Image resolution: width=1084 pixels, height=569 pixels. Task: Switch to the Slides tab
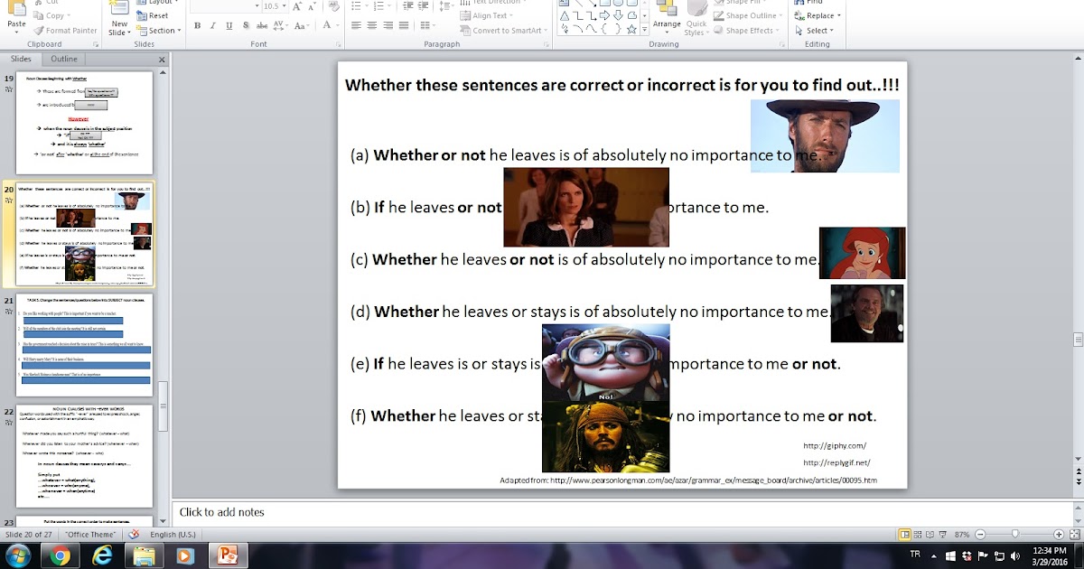click(21, 59)
